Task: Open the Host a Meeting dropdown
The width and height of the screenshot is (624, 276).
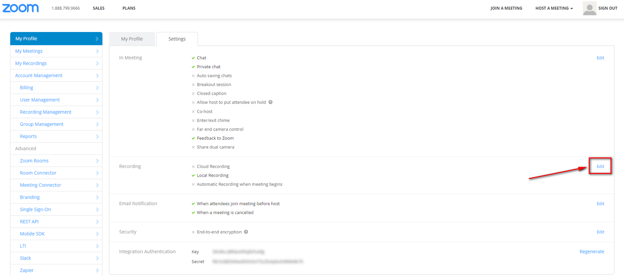Action: click(x=554, y=8)
